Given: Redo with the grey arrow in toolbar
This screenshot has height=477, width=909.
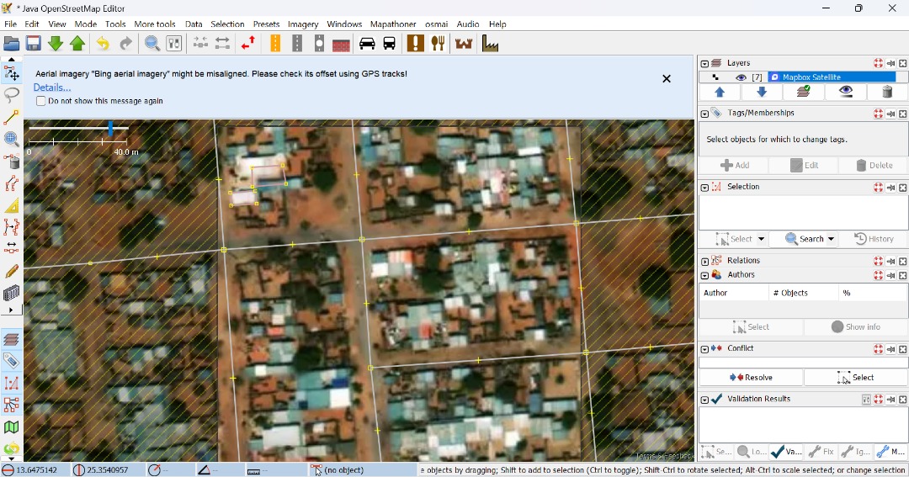Looking at the screenshot, I should pos(125,44).
